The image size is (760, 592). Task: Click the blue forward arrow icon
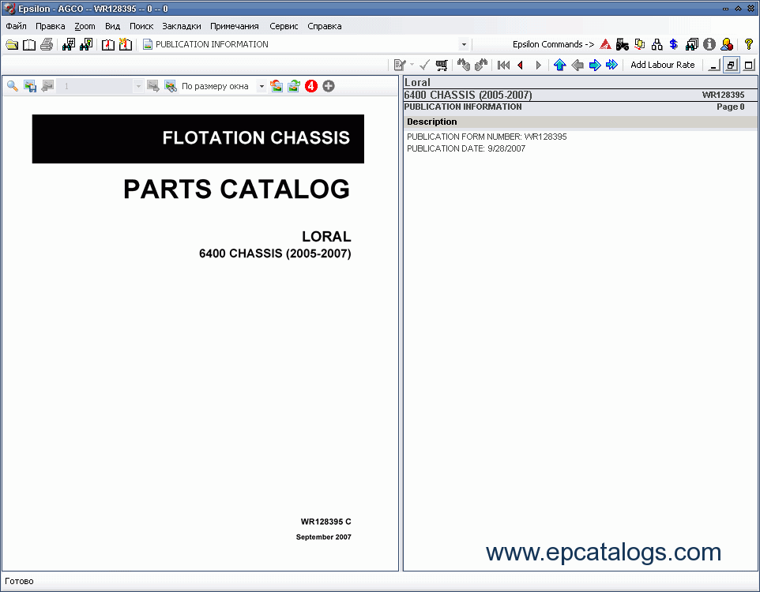[x=595, y=65]
